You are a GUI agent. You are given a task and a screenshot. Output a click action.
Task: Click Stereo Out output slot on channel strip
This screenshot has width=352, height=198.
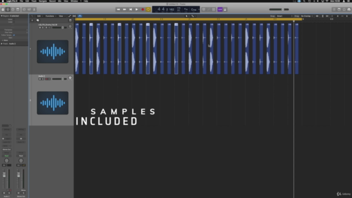tap(7, 150)
